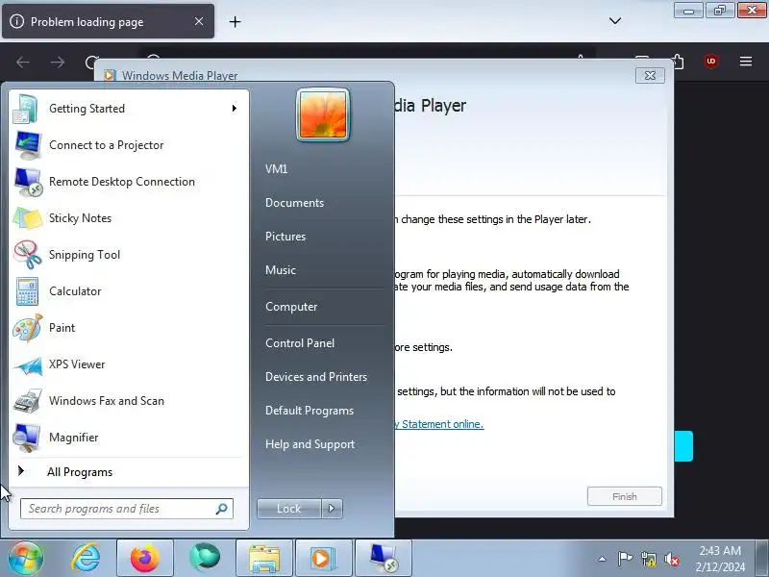
Task: Click the Lock button
Action: point(289,509)
